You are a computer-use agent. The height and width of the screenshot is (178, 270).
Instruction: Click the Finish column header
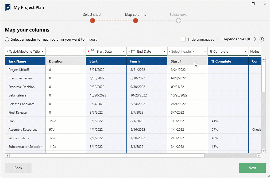tap(147, 61)
